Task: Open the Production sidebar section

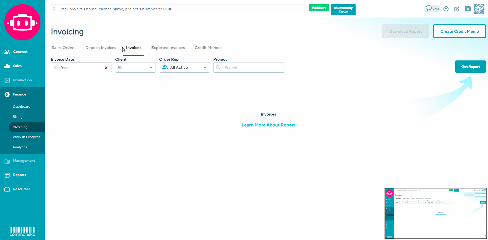Action: click(22, 80)
